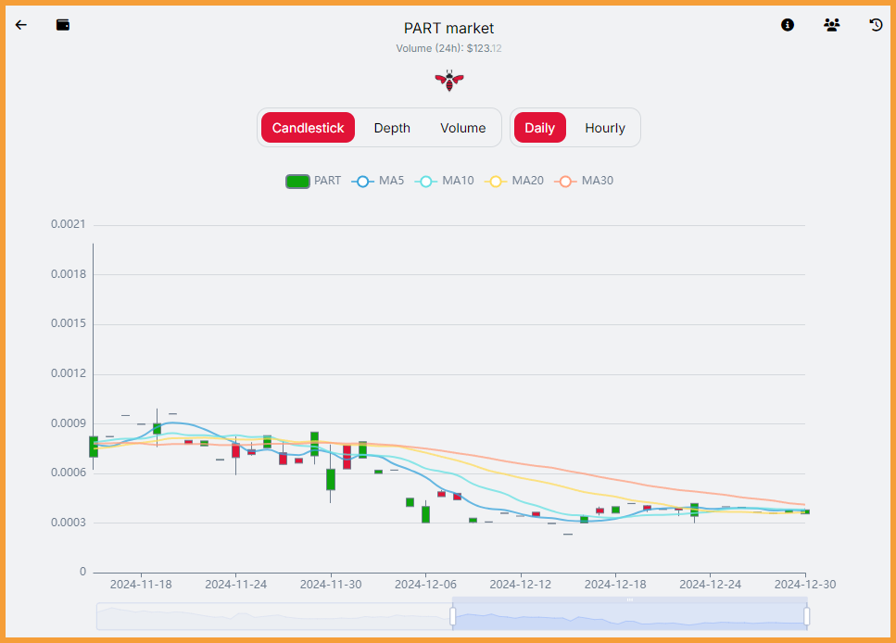
Task: Open the trade history clock icon
Action: (876, 25)
